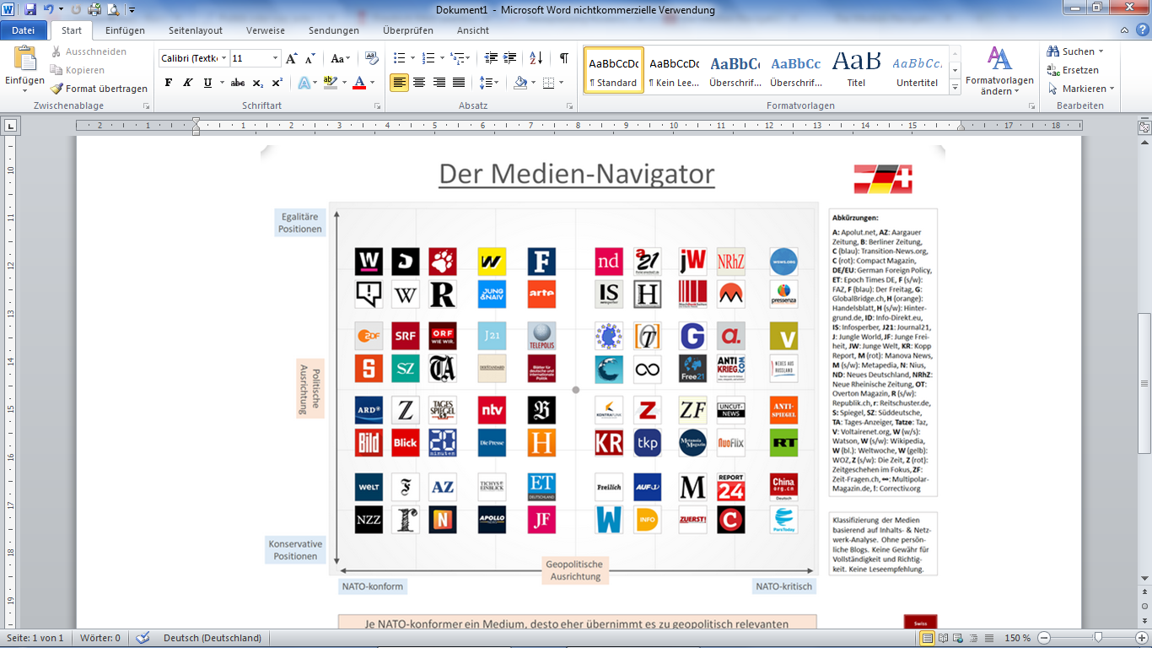This screenshot has width=1152, height=648.
Task: Open the font name dropdown
Action: point(223,58)
